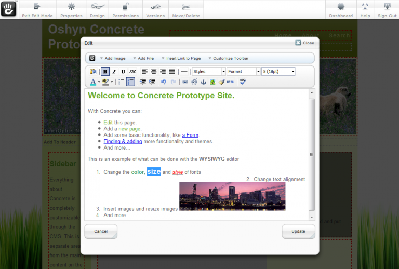Toggle strikethrough ABC formatting
399x269 pixels.
coord(132,72)
